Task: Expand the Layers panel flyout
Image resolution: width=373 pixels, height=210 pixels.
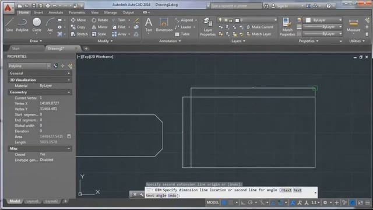Action: coord(238,41)
